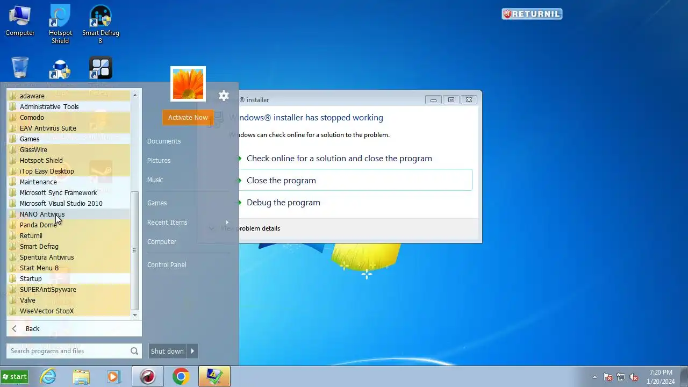Viewport: 688px width, 387px height.
Task: Open Administrative Tools folder
Action: [x=68, y=106]
